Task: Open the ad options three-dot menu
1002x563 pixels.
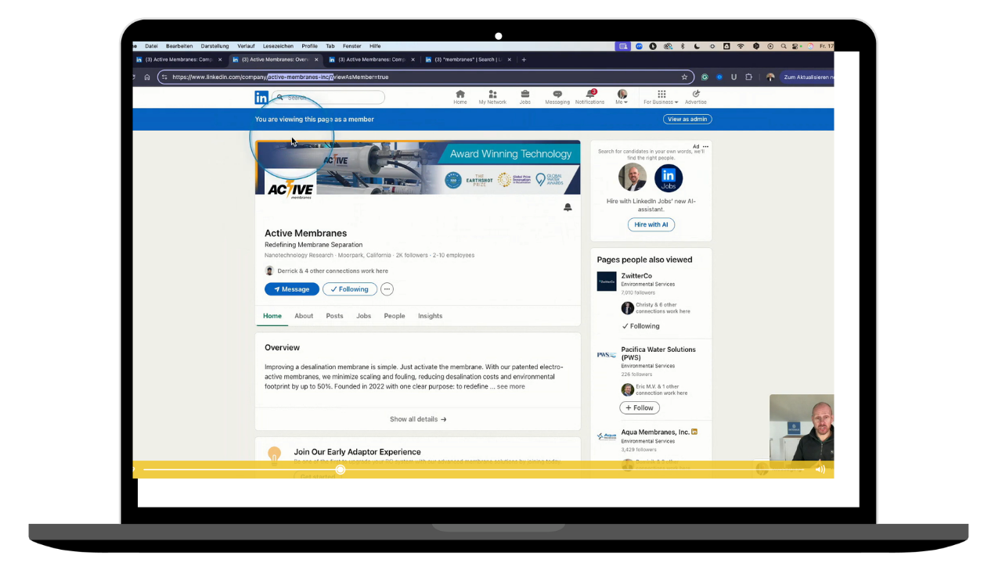Action: [705, 146]
